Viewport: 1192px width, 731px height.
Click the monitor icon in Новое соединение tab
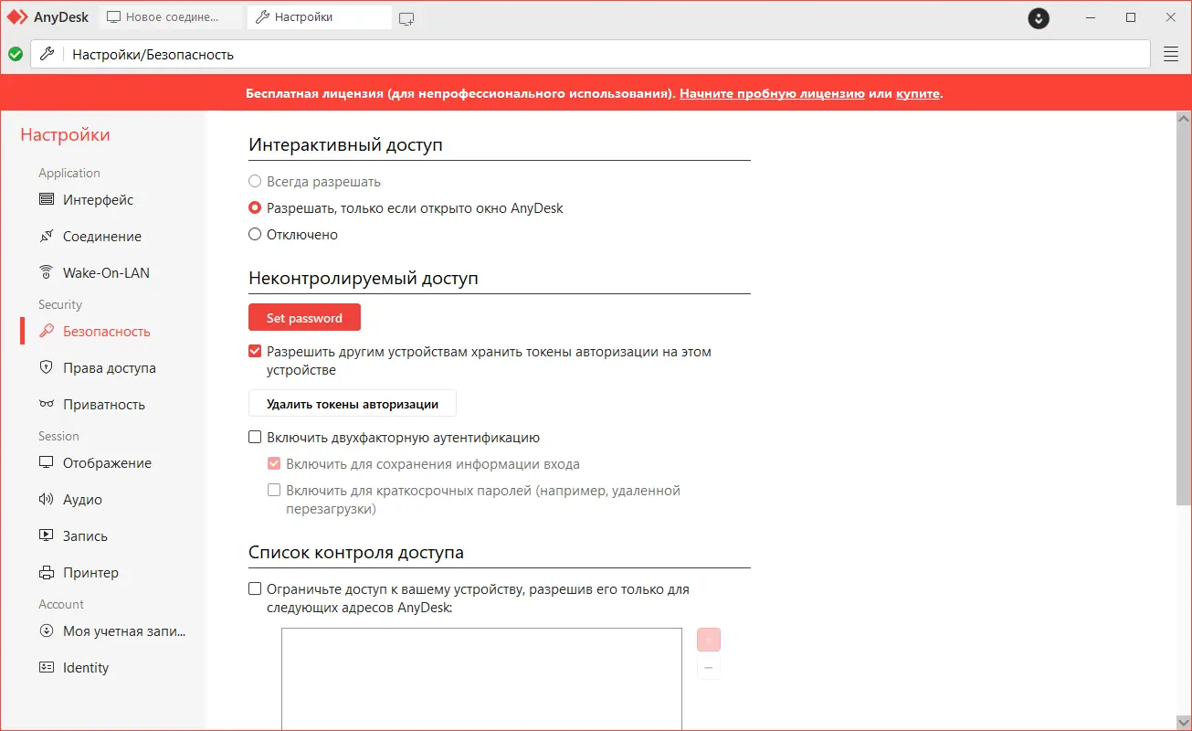[114, 16]
